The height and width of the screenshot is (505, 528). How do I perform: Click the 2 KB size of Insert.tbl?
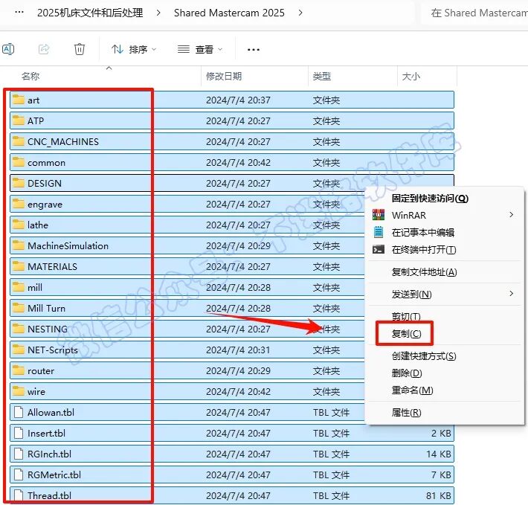coord(441,434)
